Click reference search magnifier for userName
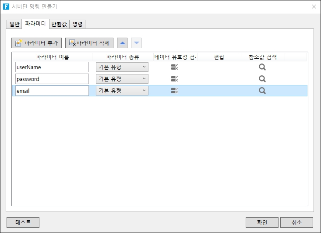The height and width of the screenshot is (233, 321). click(262, 67)
